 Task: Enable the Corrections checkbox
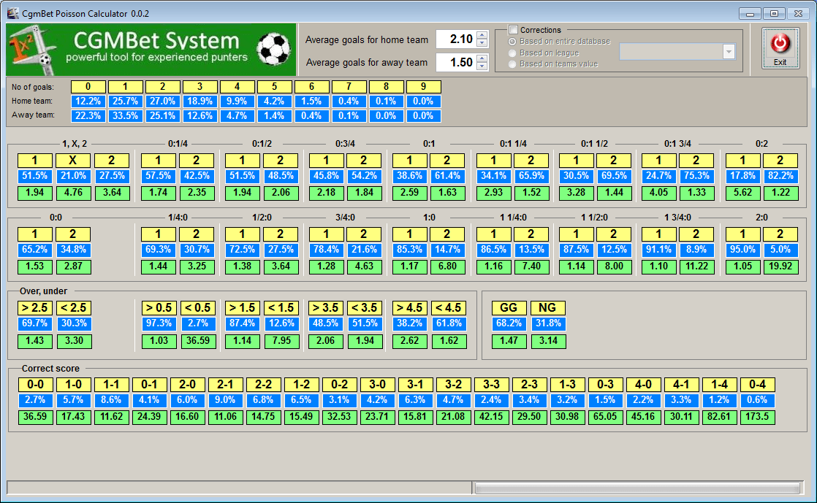(x=513, y=30)
